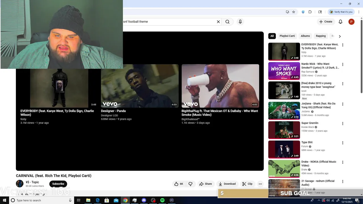This screenshot has width=363, height=204.
Task: Click the Download button
Action: (227, 184)
